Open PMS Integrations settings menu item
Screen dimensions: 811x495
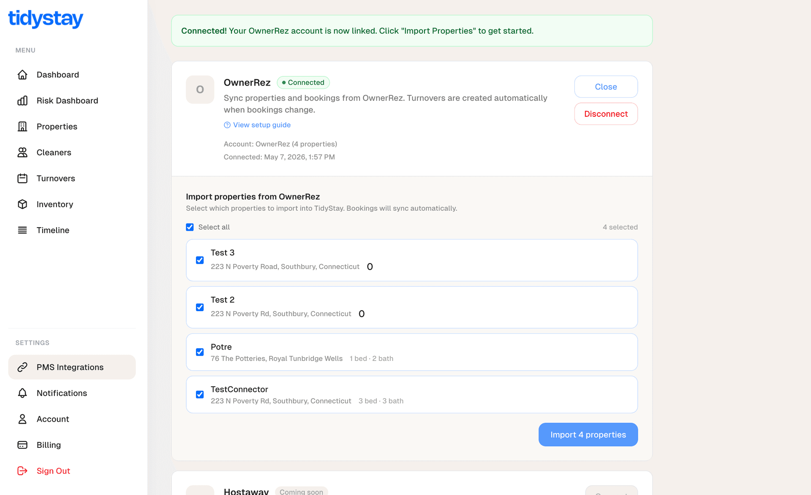[72, 367]
